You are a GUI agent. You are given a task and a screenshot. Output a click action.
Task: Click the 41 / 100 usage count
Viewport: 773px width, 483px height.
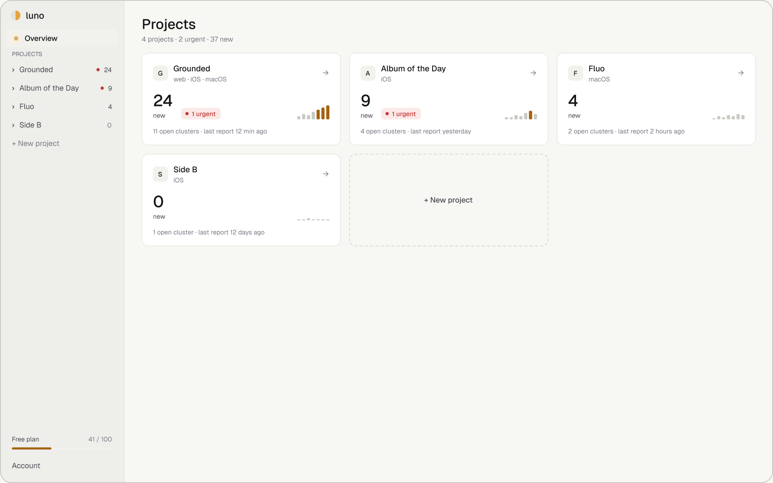100,439
